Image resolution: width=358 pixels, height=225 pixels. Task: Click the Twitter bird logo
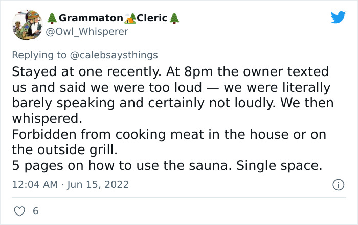click(x=338, y=18)
